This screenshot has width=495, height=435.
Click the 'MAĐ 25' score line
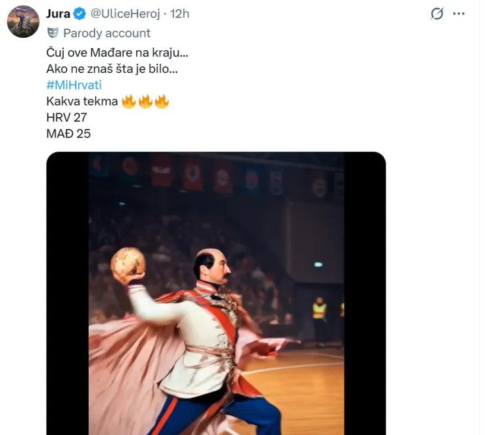[68, 134]
